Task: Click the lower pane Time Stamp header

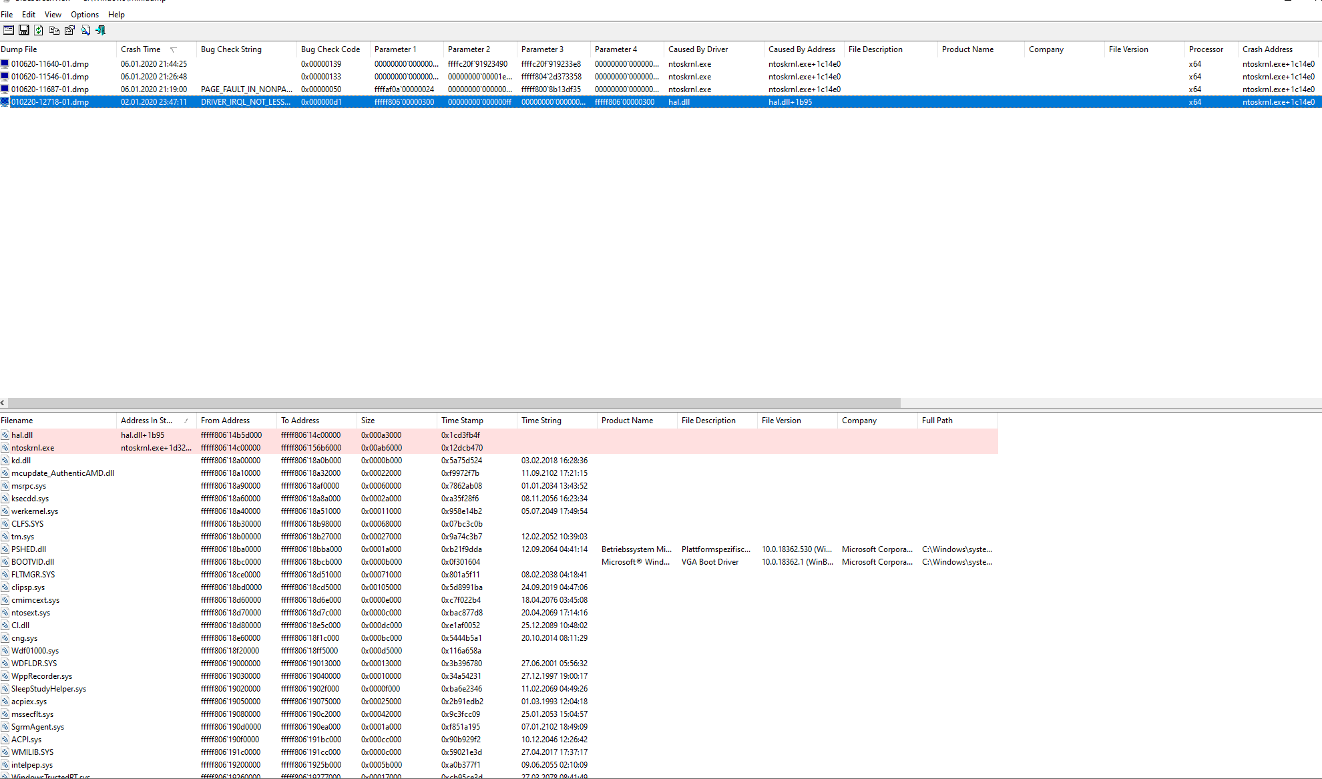Action: point(462,421)
